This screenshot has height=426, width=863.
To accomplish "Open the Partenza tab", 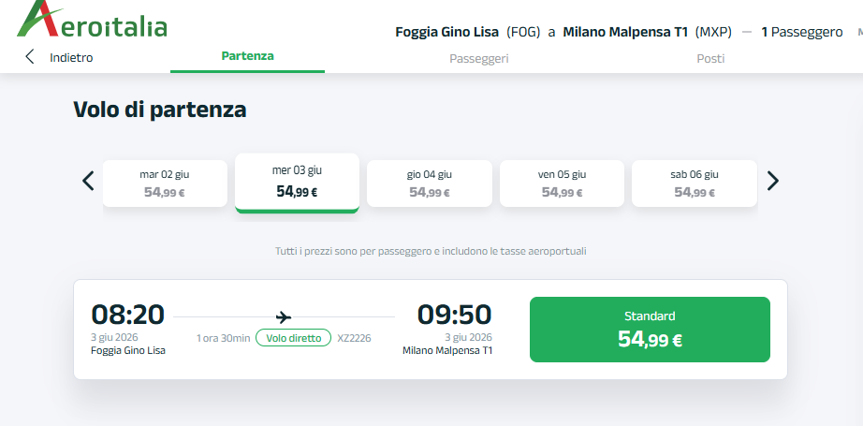I will click(247, 56).
